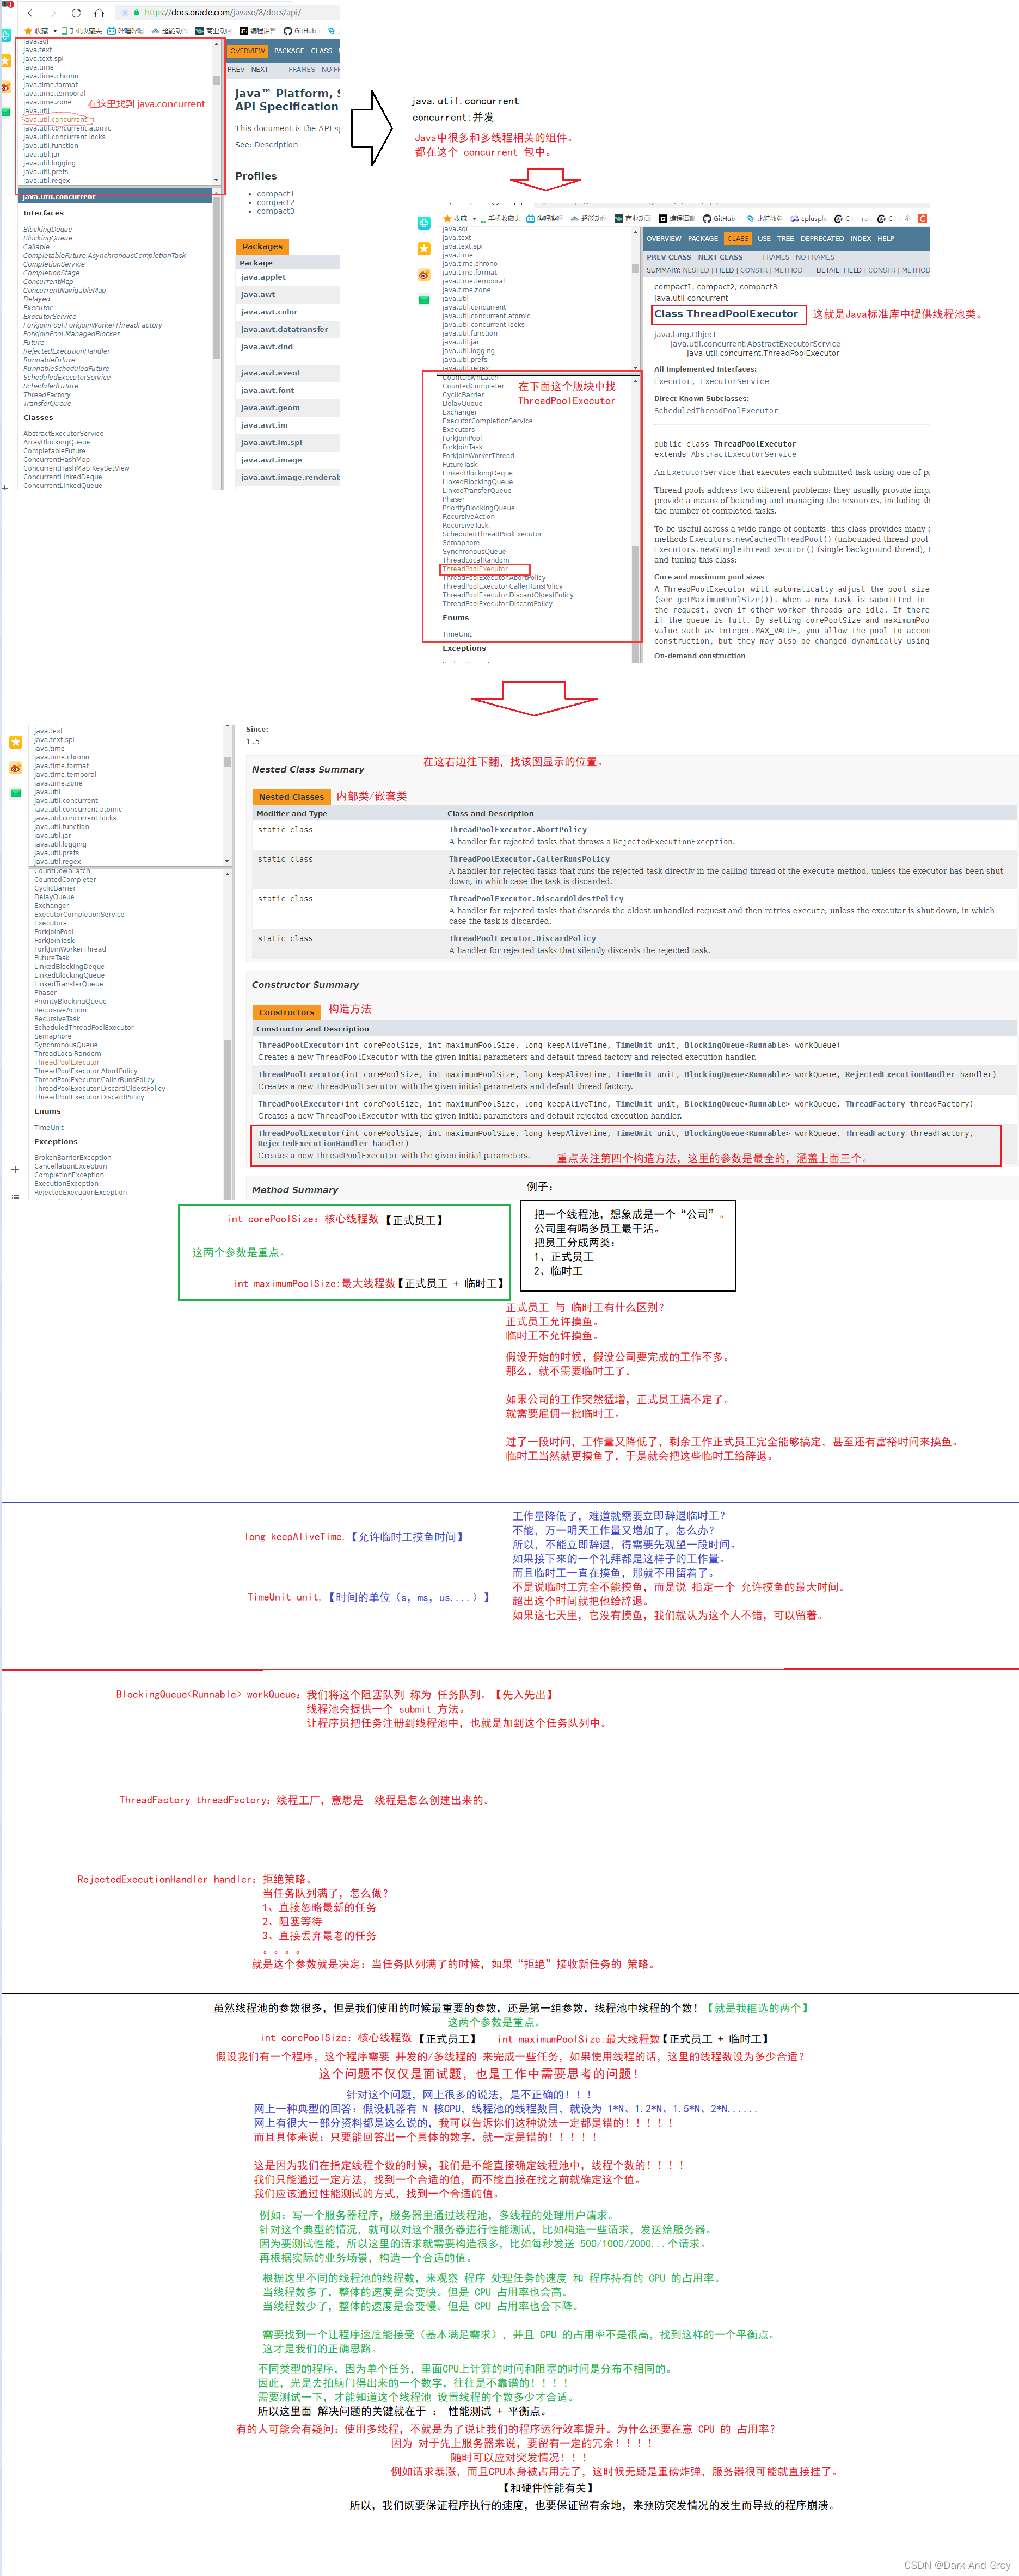Open ThreadPoolExecutor.AbortPolicy in Nested Class Summary
This screenshot has width=1019, height=2576.
pyautogui.click(x=518, y=830)
